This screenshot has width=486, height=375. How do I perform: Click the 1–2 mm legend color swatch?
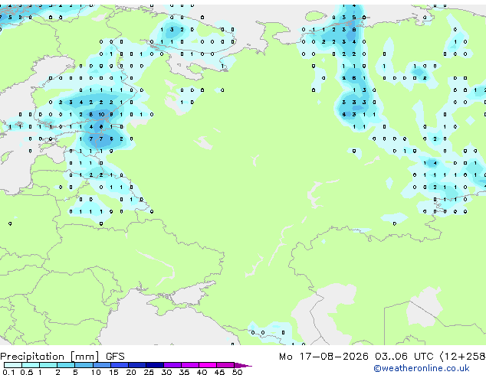(x=48, y=365)
